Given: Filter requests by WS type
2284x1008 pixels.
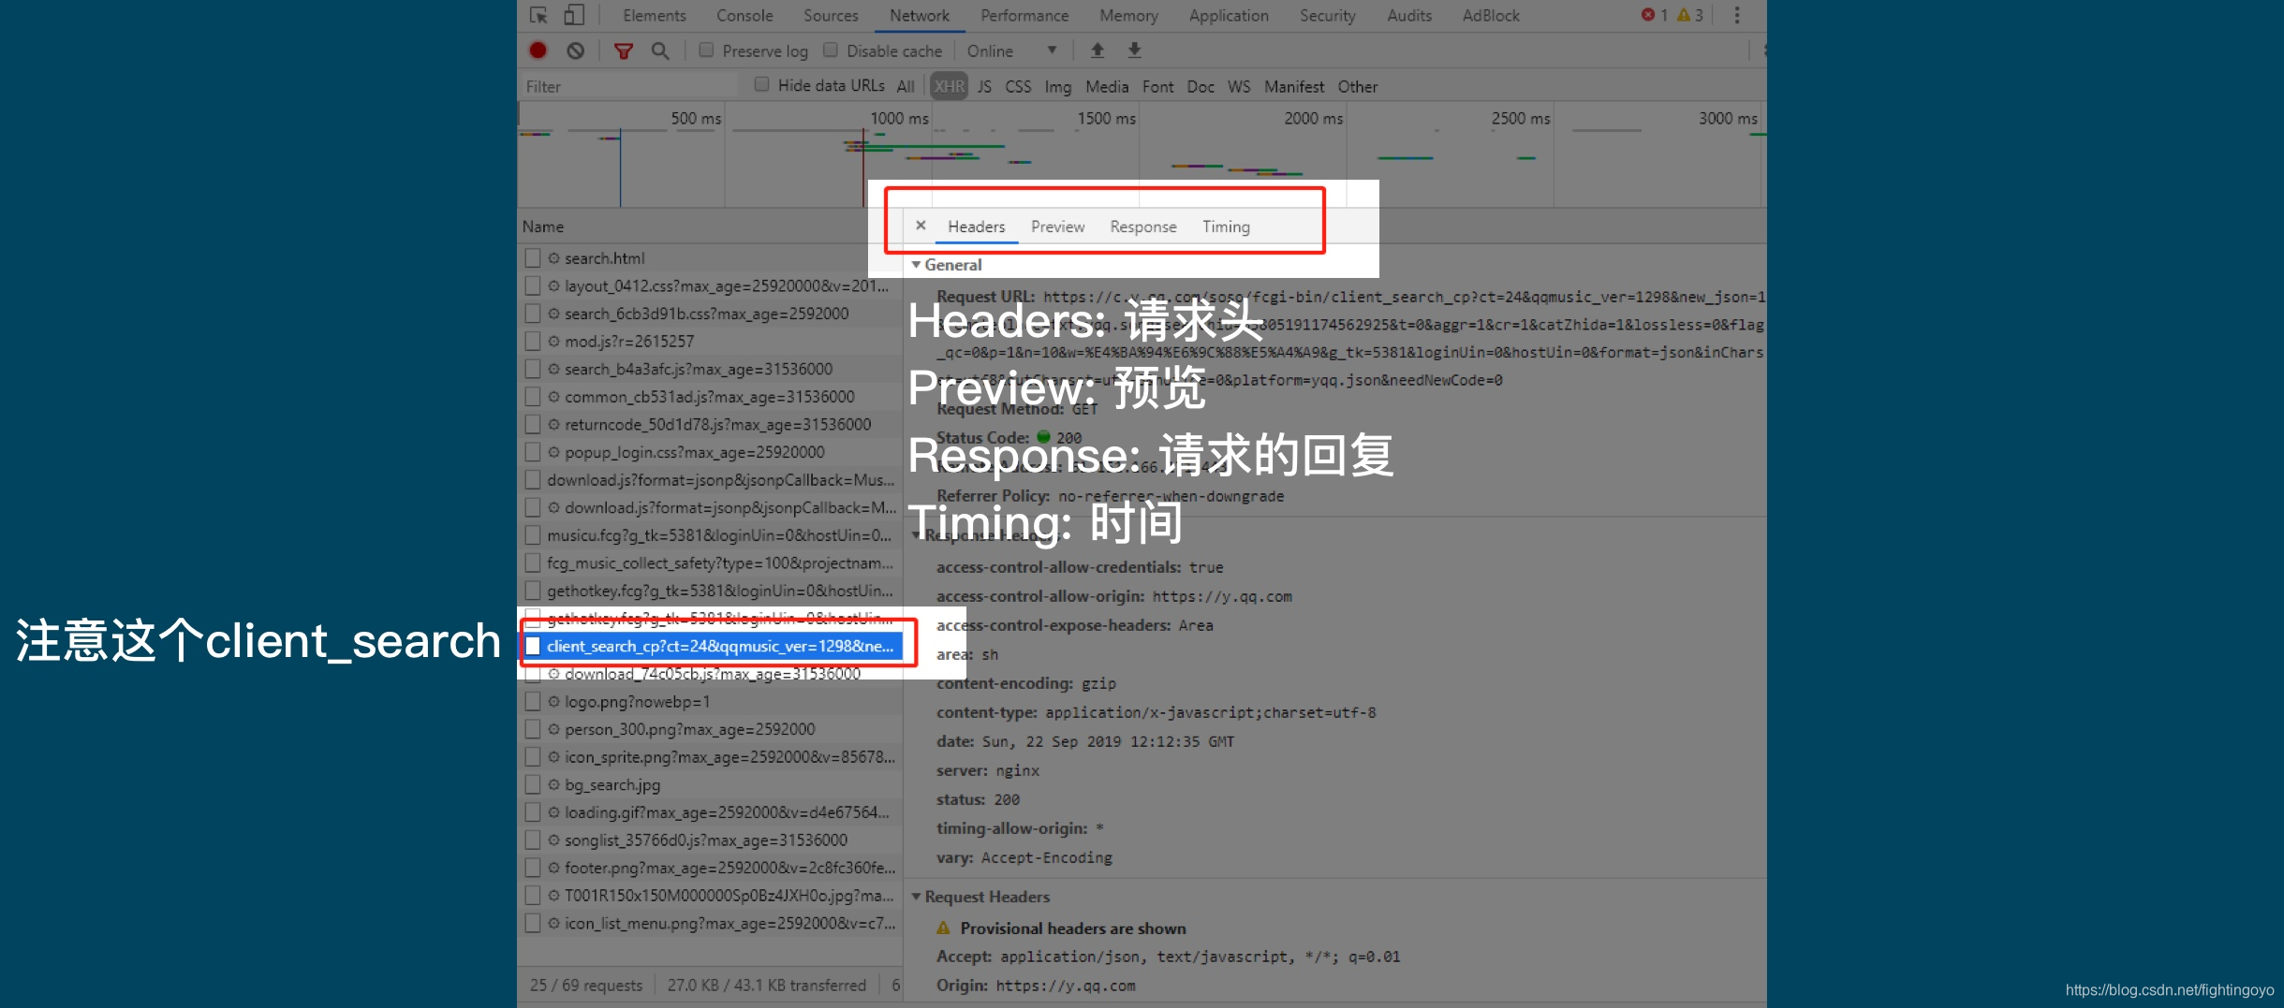Looking at the screenshot, I should click(1238, 86).
